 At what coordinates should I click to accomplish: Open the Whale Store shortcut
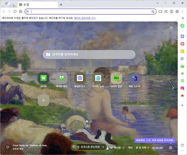pyautogui.click(x=135, y=78)
